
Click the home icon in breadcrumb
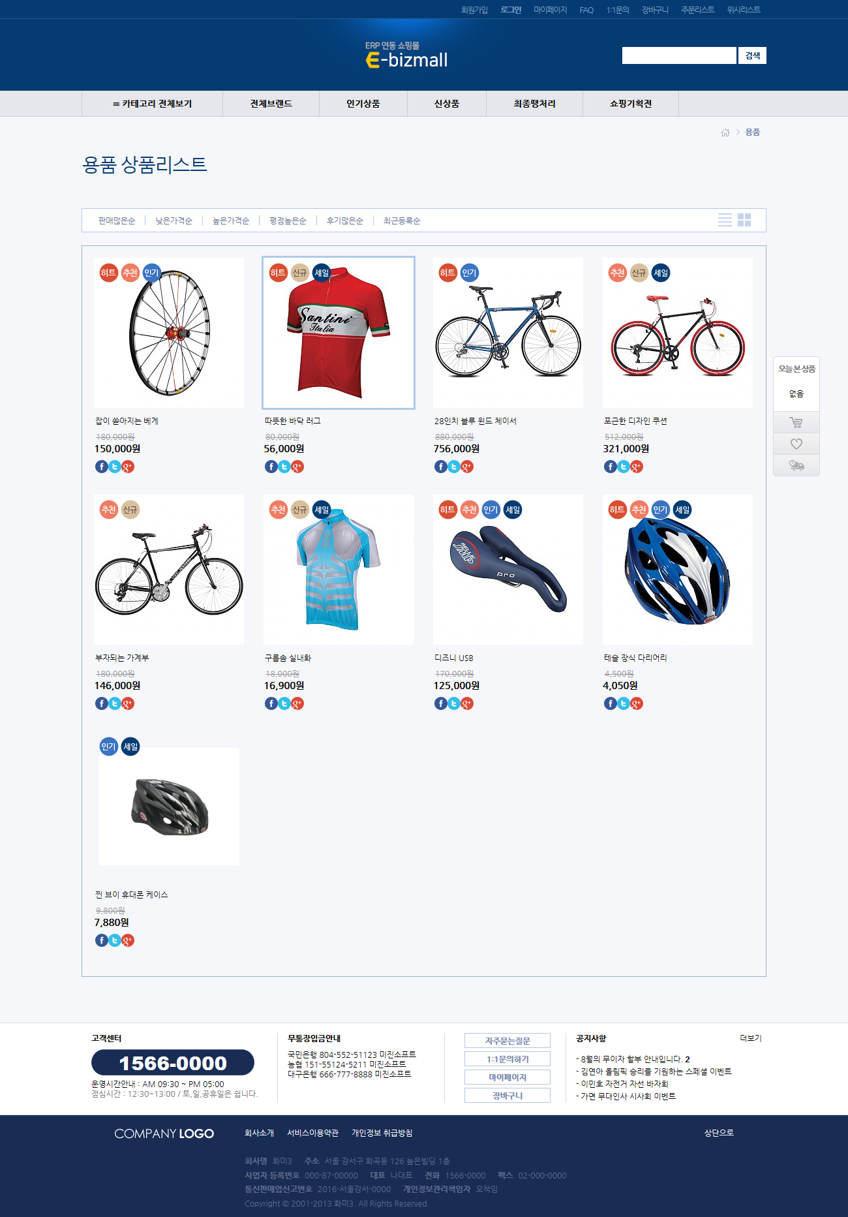[x=725, y=132]
